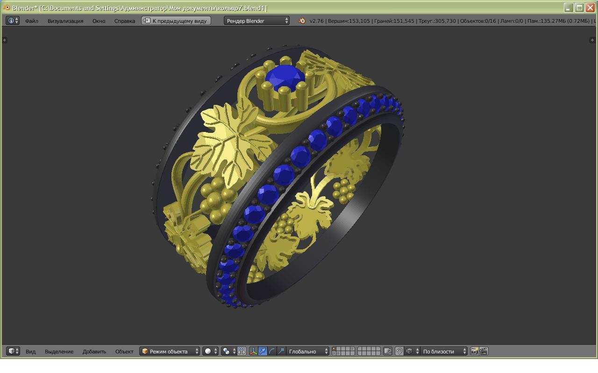Open the 3D view editor type selector
This screenshot has height=373, width=598.
coord(13,351)
